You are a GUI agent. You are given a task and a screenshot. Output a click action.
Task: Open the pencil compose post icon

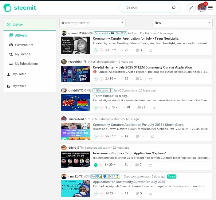click(191, 8)
